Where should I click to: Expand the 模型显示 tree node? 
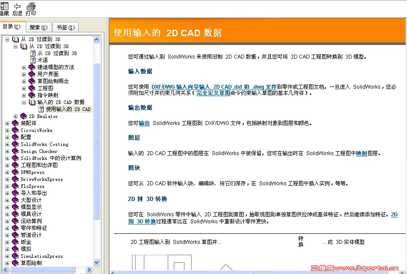(x=7, y=208)
